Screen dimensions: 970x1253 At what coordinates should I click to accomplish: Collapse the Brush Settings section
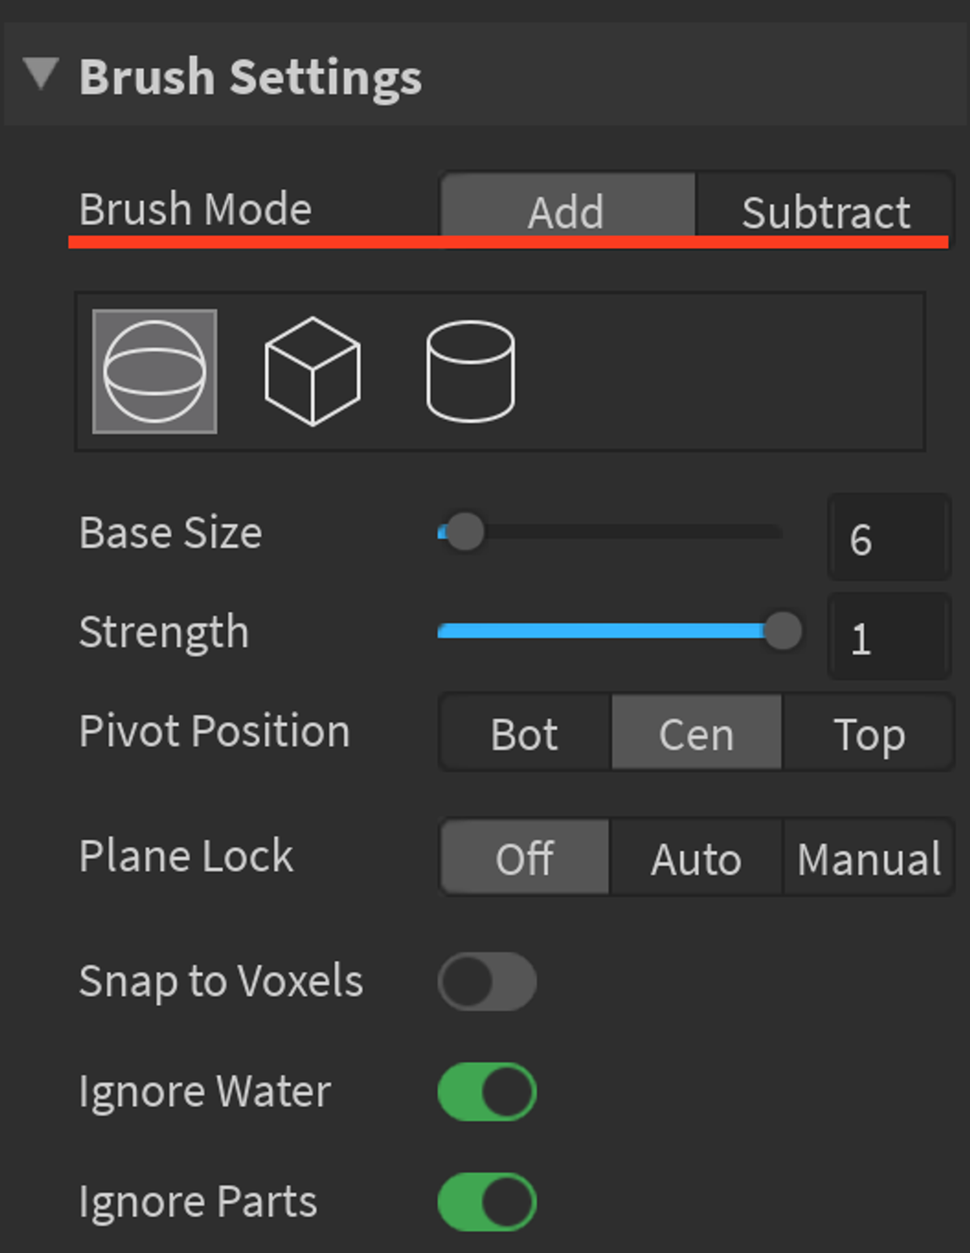tap(41, 73)
